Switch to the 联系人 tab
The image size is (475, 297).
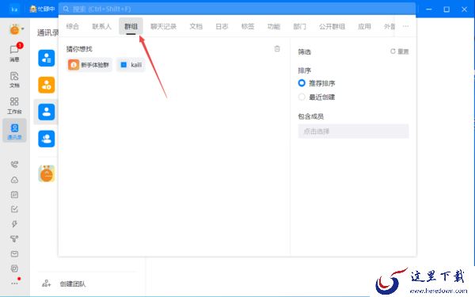(101, 26)
